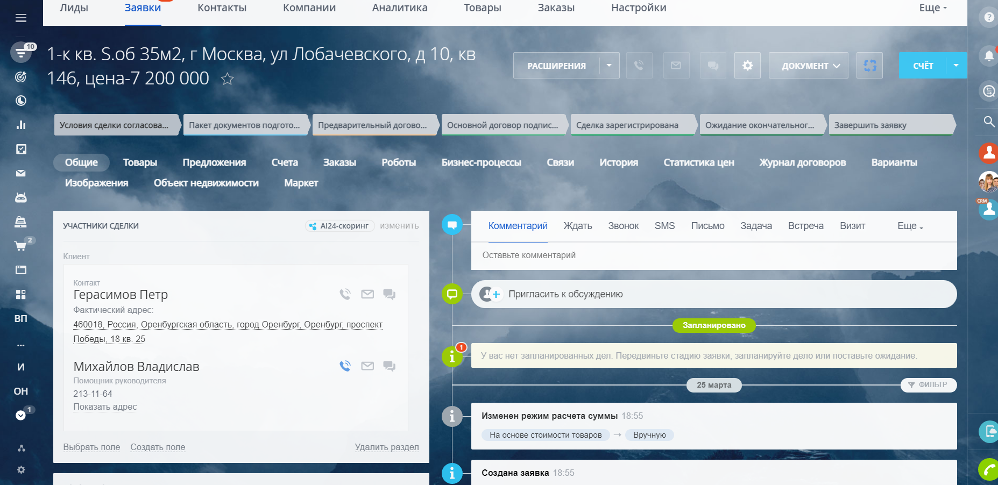This screenshot has height=485, width=998.
Task: Open the История tab
Action: click(x=619, y=162)
